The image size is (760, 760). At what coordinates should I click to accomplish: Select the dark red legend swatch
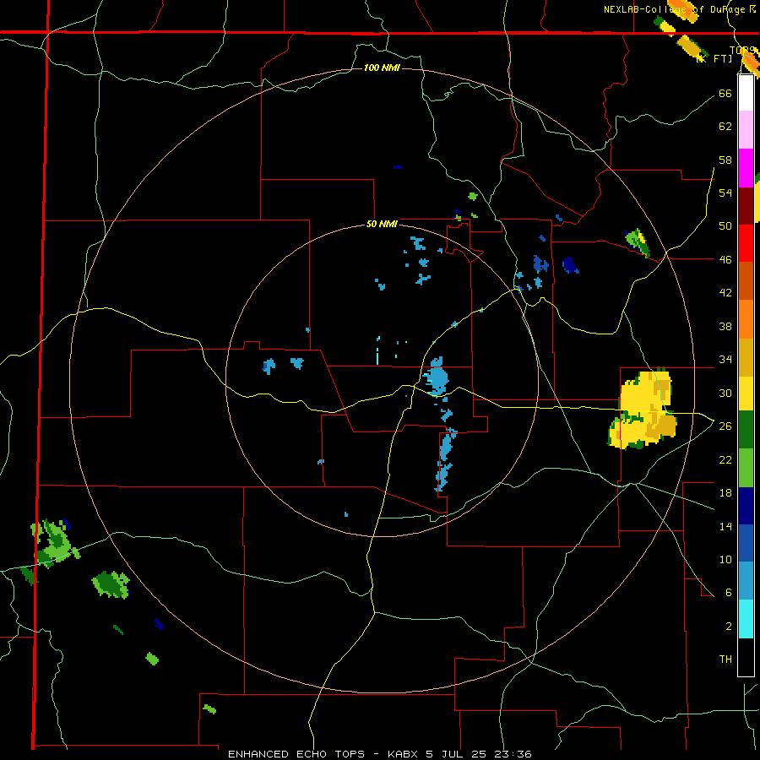[746, 207]
